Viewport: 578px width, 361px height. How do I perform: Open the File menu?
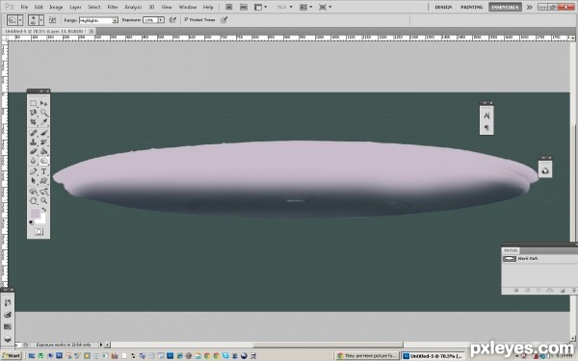(x=24, y=7)
